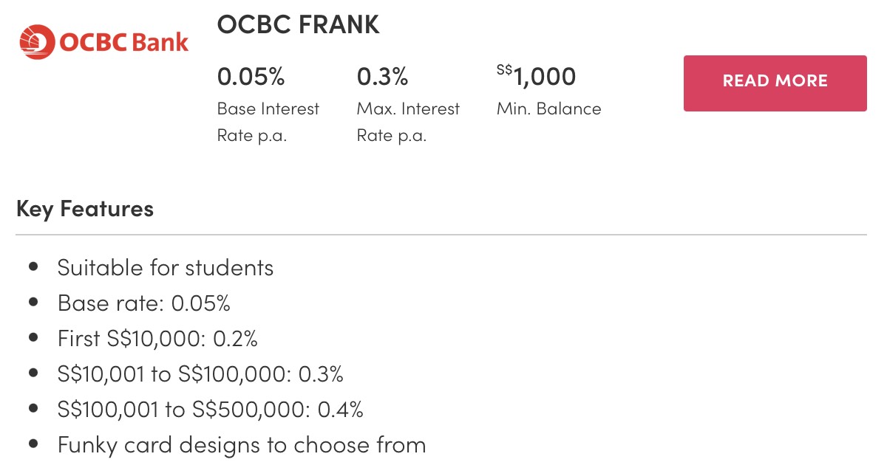Click the Funky card designs feature line
This screenshot has height=465, width=887.
pyautogui.click(x=242, y=445)
